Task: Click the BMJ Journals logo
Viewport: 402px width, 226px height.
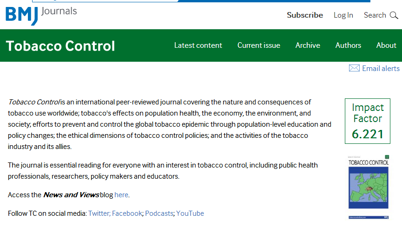Action: click(x=41, y=15)
